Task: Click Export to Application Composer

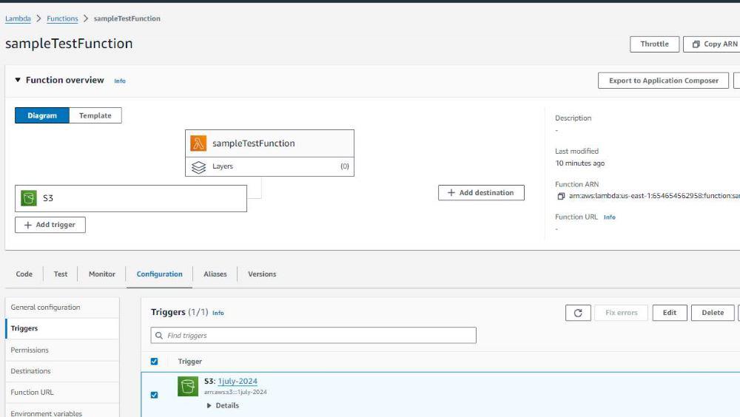Action: point(664,81)
